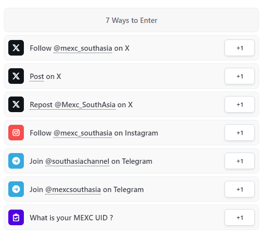The image size is (263, 233).
Task: Open @mexc_southasia link in Instagram row
Action: click(83, 133)
